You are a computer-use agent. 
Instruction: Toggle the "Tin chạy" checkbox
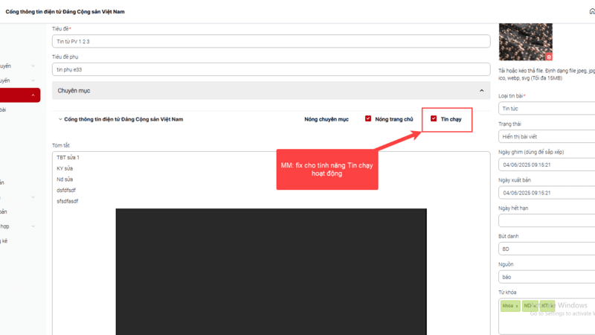[x=434, y=118]
